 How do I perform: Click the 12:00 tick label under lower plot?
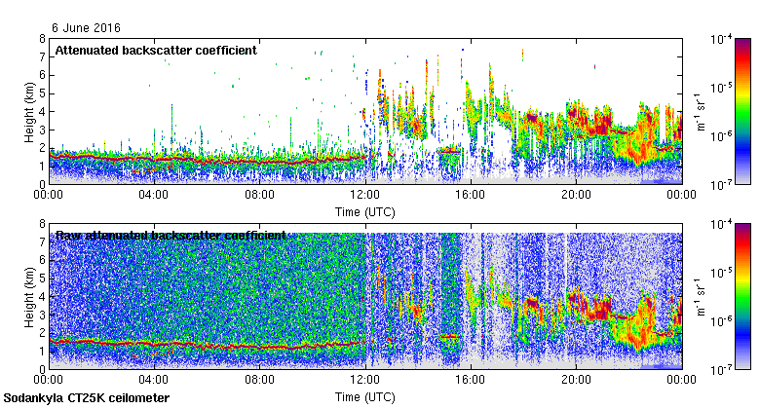[x=365, y=380]
